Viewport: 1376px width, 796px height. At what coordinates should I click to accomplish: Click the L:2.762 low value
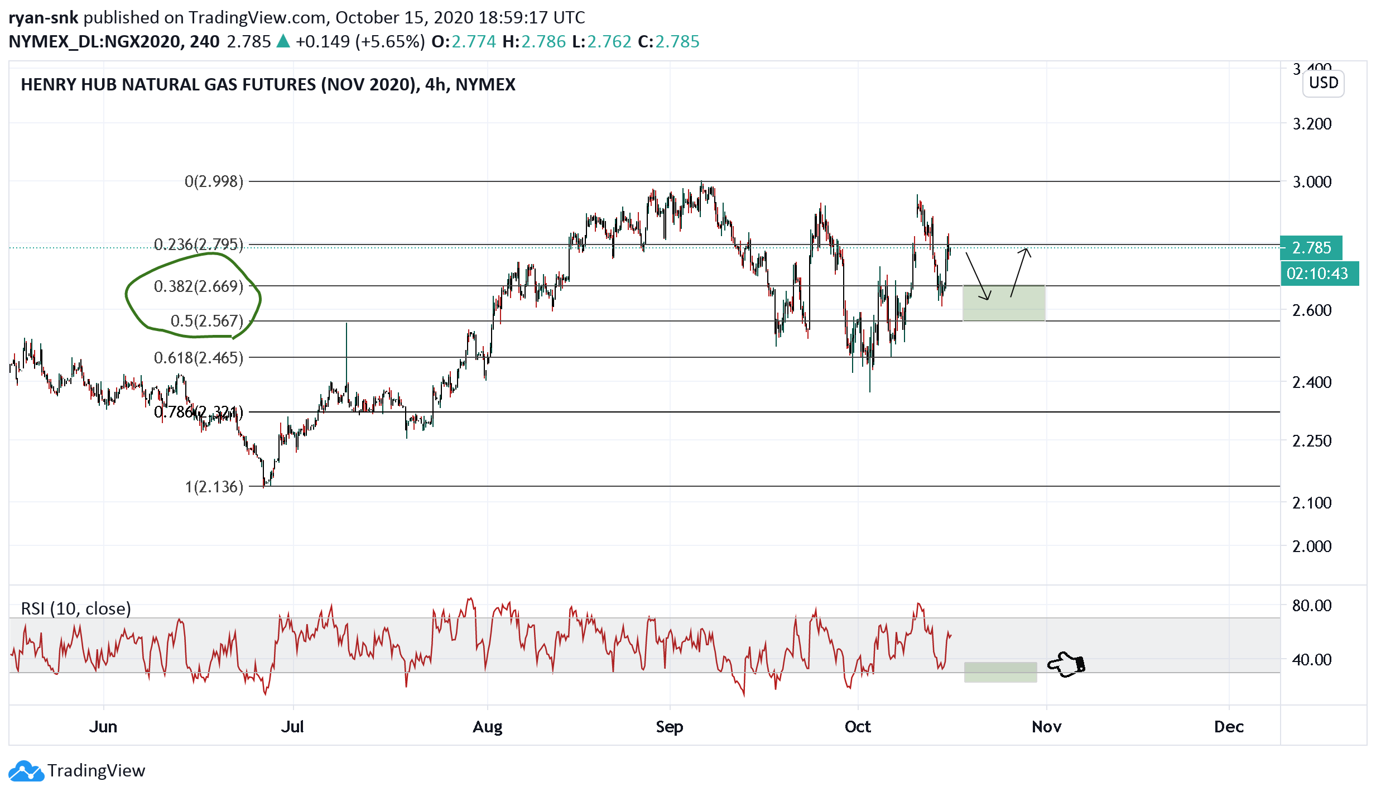pos(602,42)
